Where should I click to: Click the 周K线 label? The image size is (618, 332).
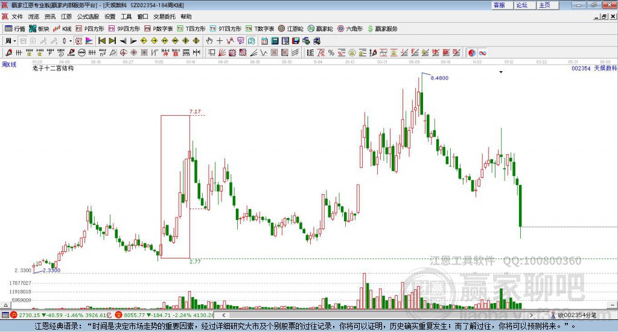(9, 64)
